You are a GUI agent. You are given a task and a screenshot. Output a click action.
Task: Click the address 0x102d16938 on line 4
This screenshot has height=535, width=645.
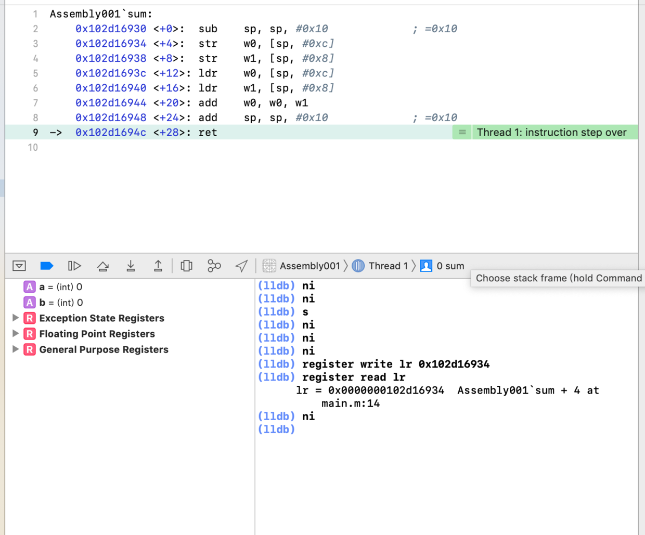[x=111, y=58]
